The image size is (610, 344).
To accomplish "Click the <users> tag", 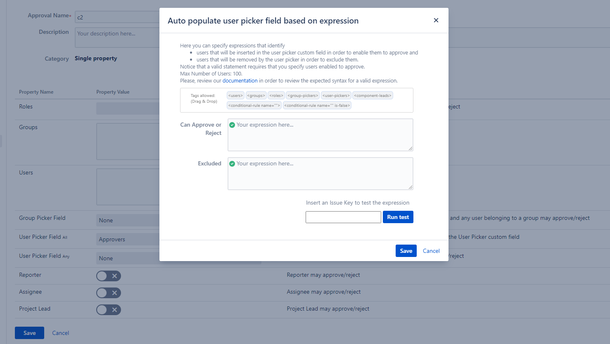I will (x=235, y=96).
